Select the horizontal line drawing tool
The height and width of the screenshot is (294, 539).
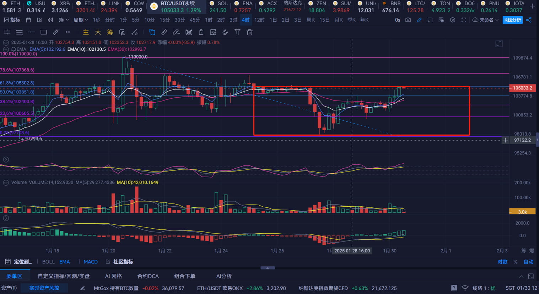point(31,32)
